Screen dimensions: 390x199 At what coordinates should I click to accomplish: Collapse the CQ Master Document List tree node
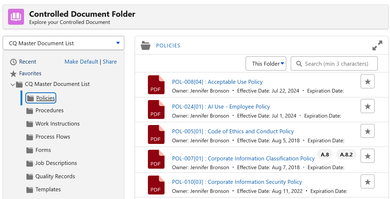13,85
